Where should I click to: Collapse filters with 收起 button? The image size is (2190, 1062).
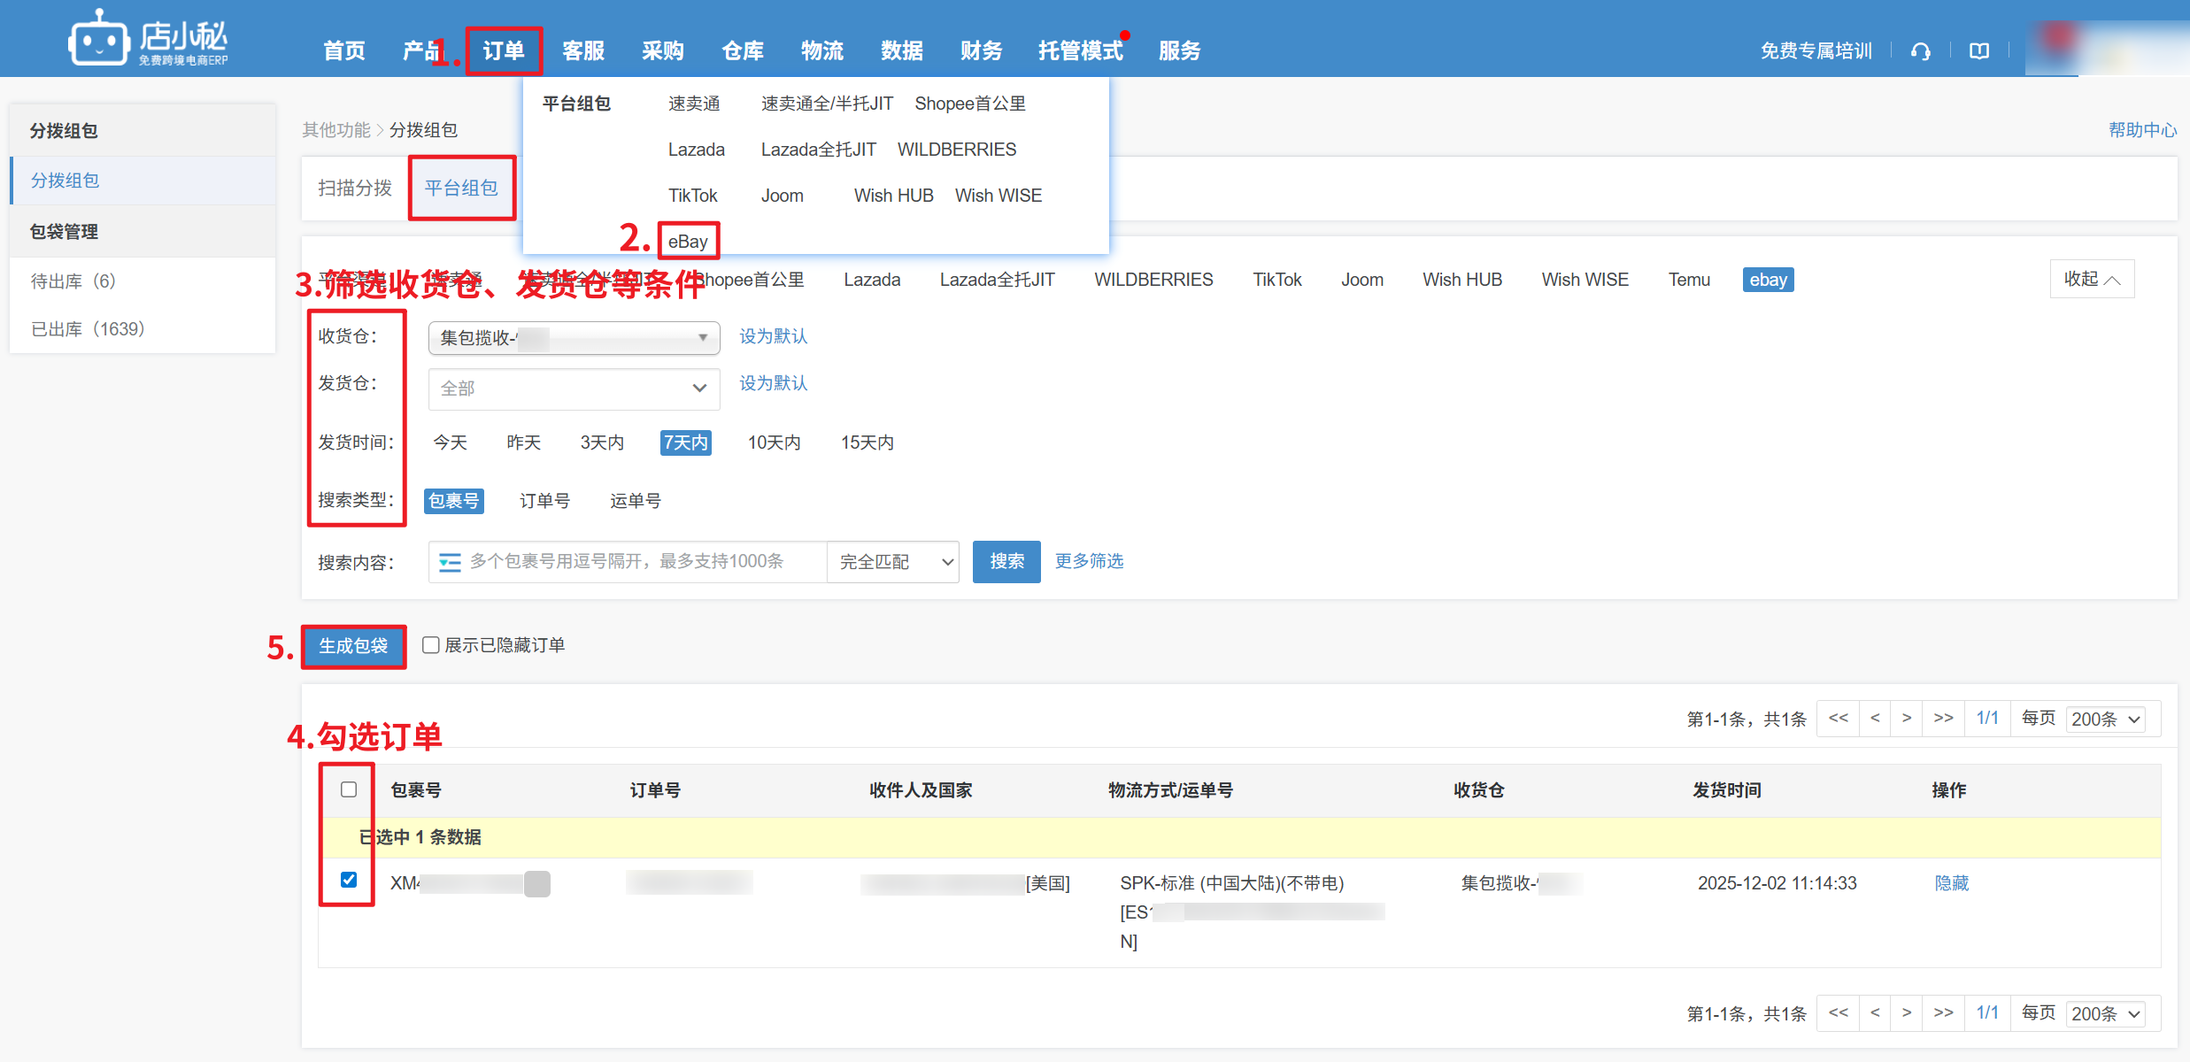pos(2091,279)
